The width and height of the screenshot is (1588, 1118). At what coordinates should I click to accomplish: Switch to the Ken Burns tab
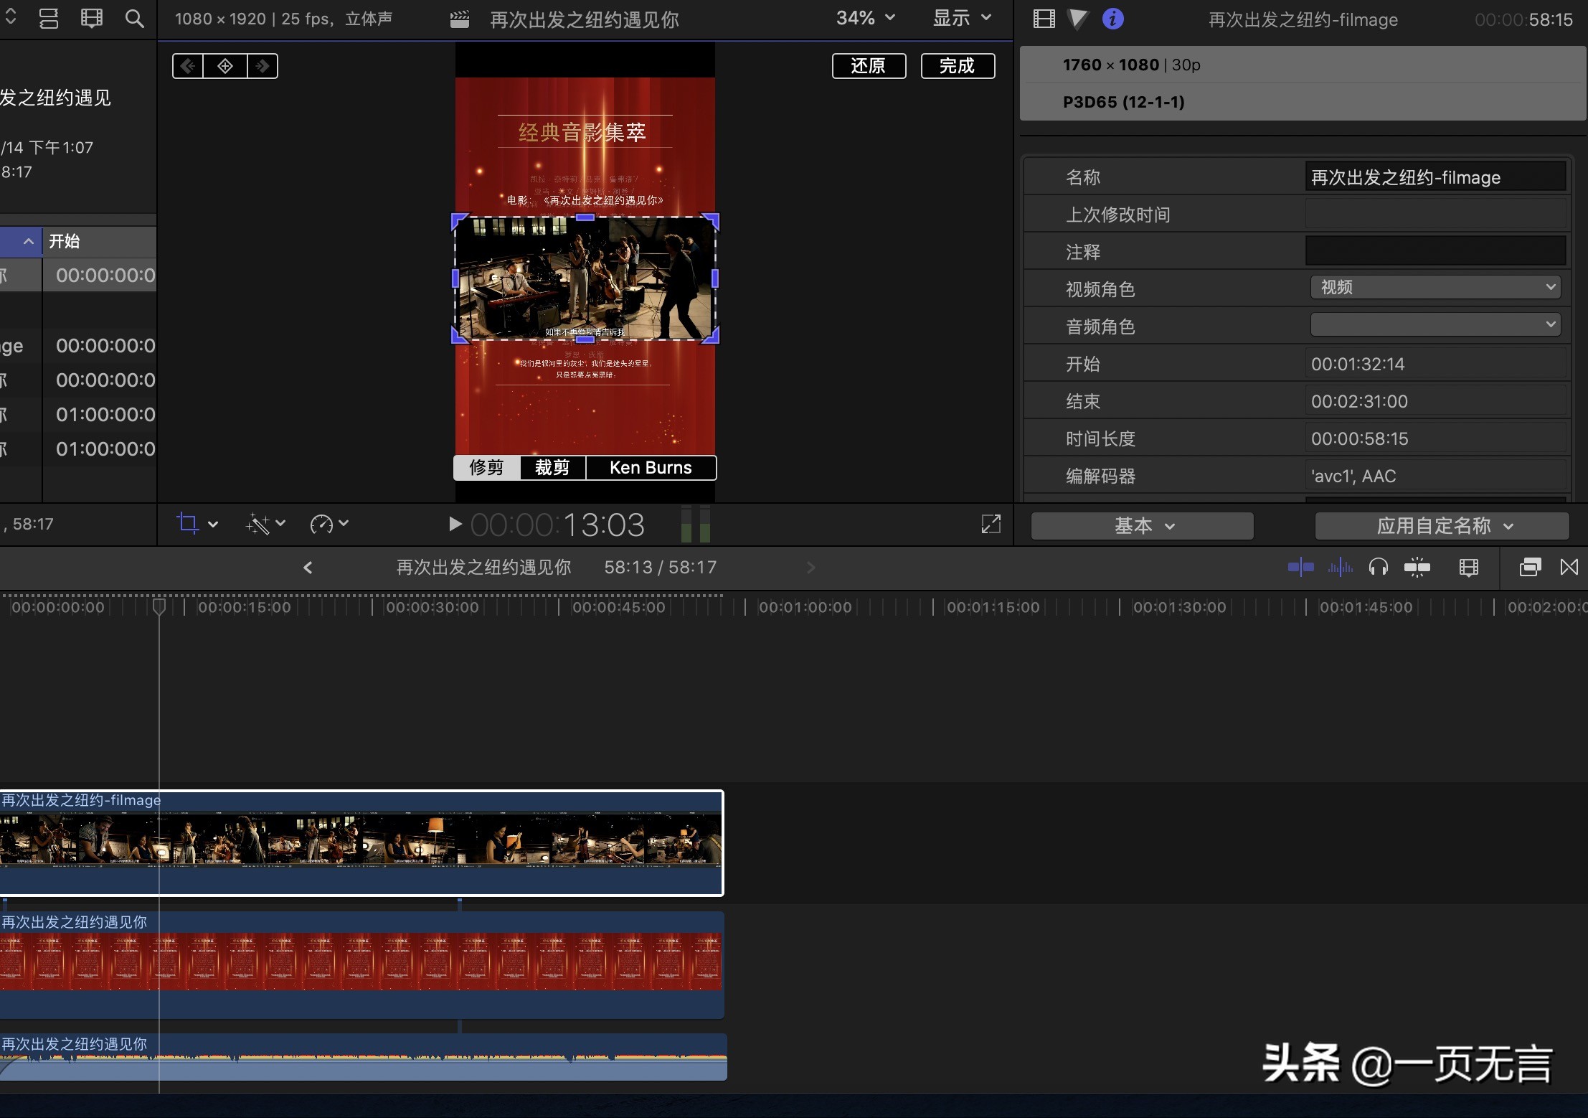[x=650, y=467]
